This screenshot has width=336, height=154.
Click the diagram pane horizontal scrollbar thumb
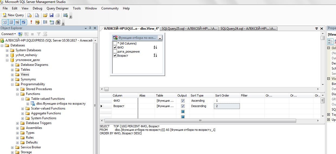click(107, 89)
